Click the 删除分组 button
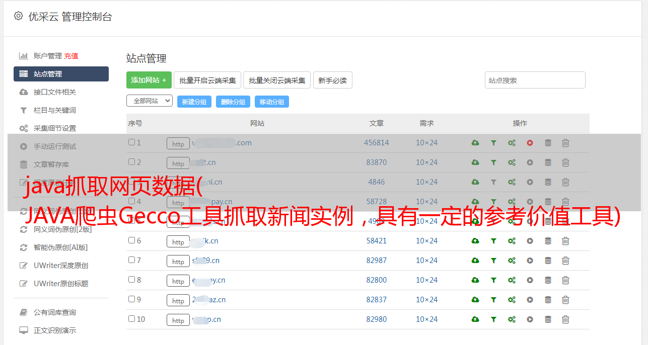Image resolution: width=648 pixels, height=345 pixels. pyautogui.click(x=233, y=102)
